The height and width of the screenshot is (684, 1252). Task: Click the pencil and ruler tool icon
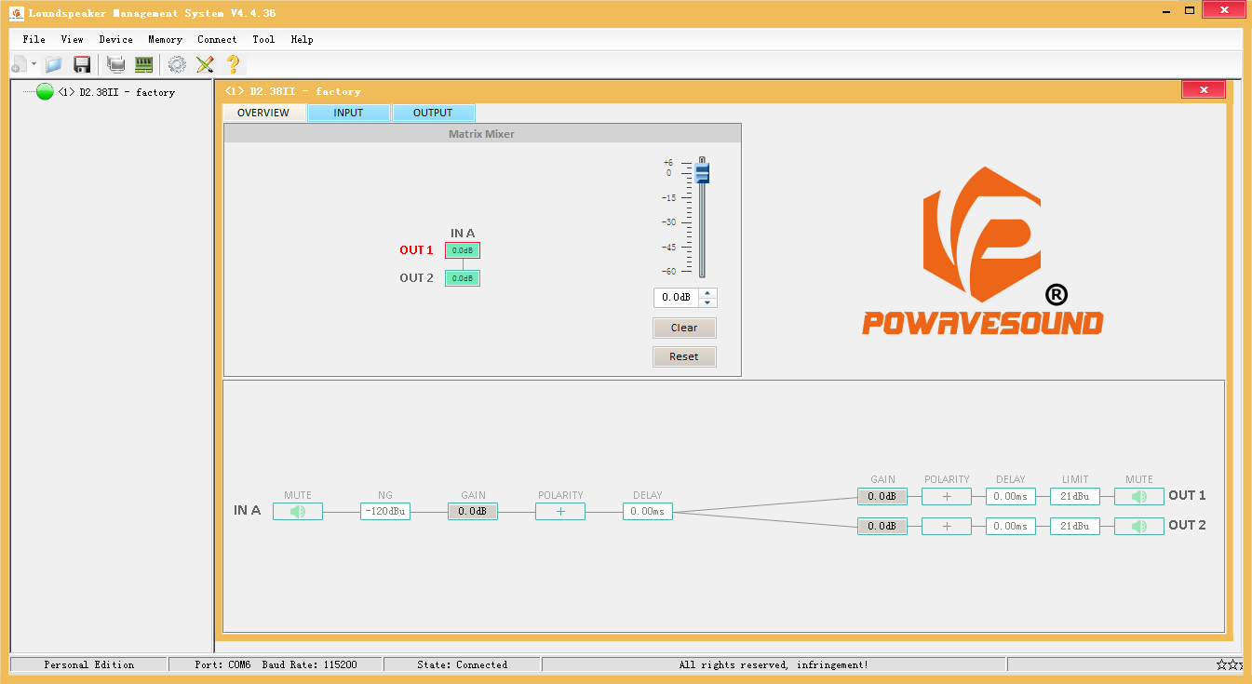(x=205, y=65)
